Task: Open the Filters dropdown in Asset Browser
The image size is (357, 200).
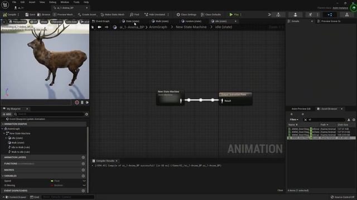Action: click(294, 120)
